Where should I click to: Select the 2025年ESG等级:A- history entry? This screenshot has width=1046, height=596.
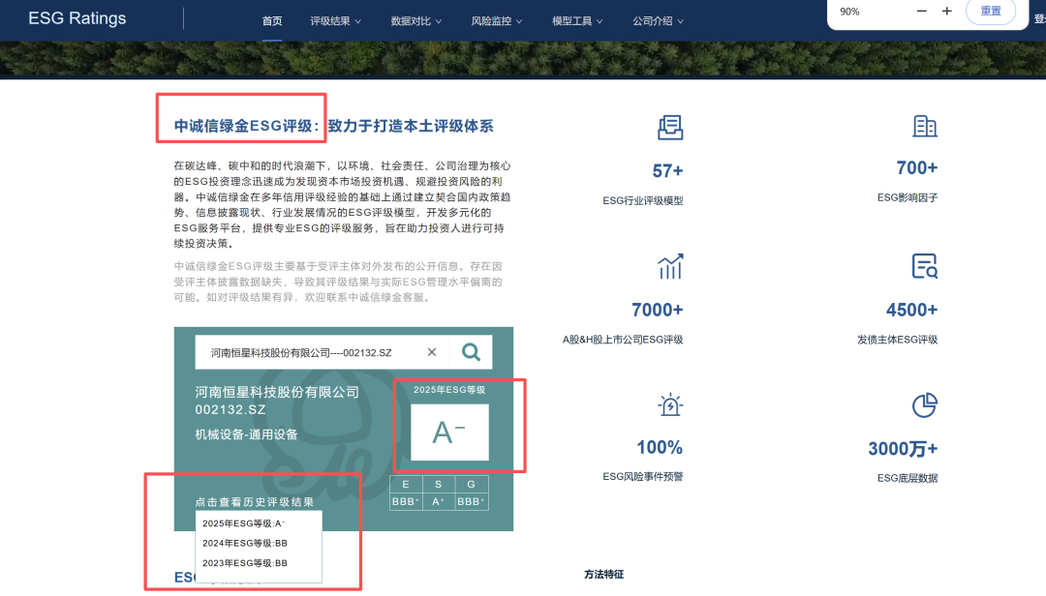243,523
